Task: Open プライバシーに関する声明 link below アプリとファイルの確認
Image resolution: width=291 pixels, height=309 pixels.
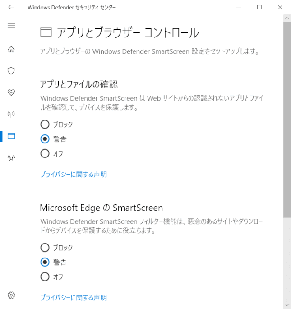Action: [x=74, y=175]
